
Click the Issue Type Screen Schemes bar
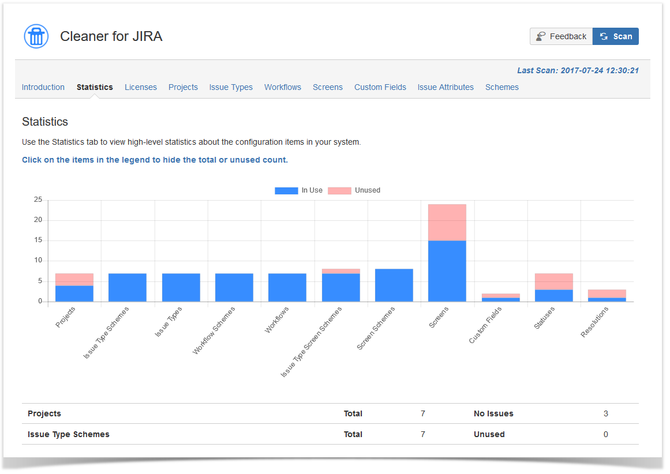click(x=341, y=285)
